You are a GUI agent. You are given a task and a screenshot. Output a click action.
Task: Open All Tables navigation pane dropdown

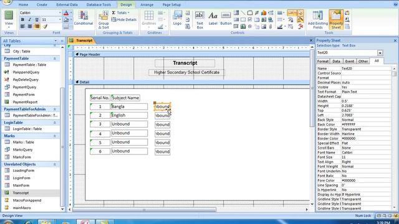[x=55, y=41]
